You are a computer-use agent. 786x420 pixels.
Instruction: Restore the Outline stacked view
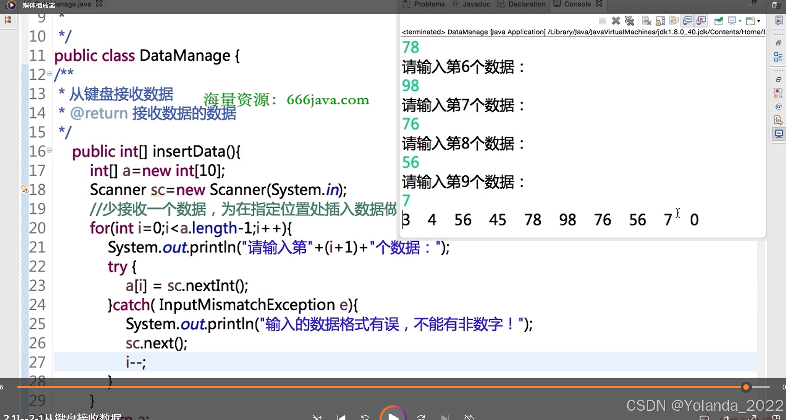[x=779, y=43]
